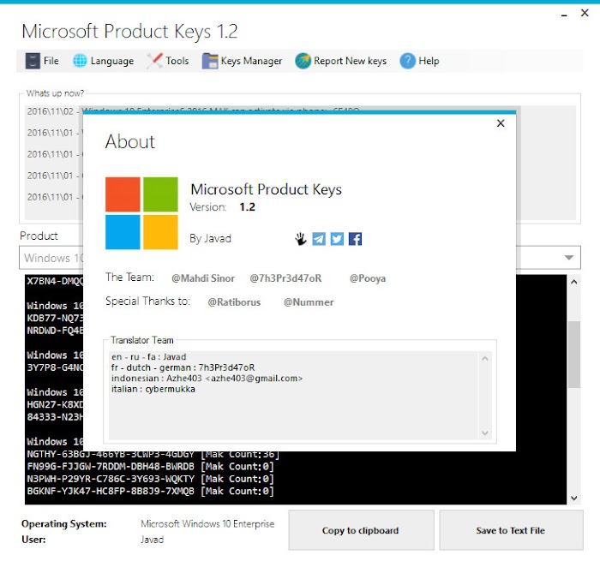
Task: Click keys list scrollbar down arrow
Action: point(573,498)
